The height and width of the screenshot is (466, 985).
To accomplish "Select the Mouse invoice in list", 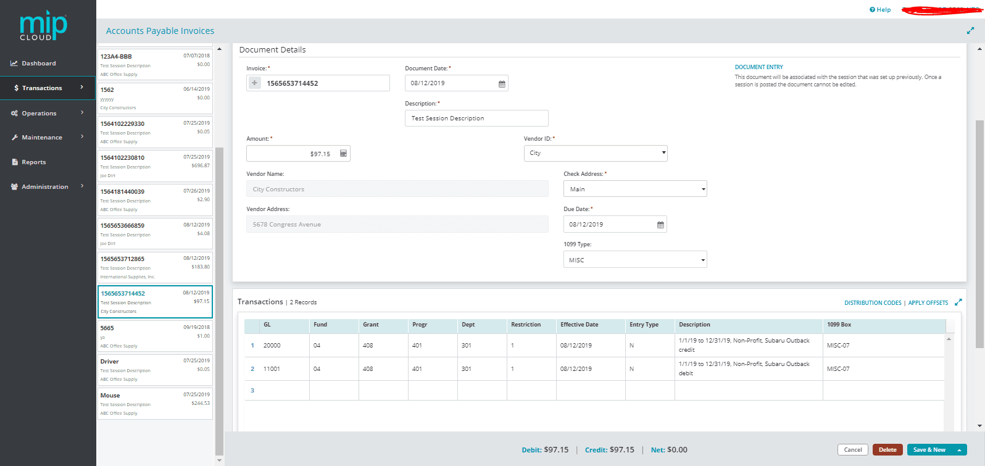I will 155,404.
